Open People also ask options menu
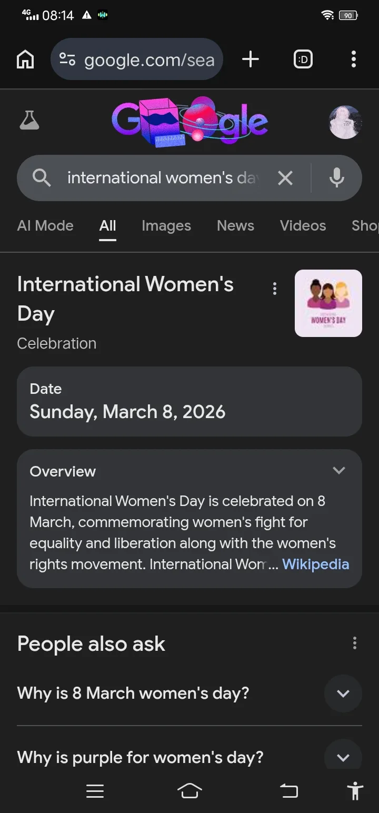The image size is (379, 813). [x=354, y=643]
